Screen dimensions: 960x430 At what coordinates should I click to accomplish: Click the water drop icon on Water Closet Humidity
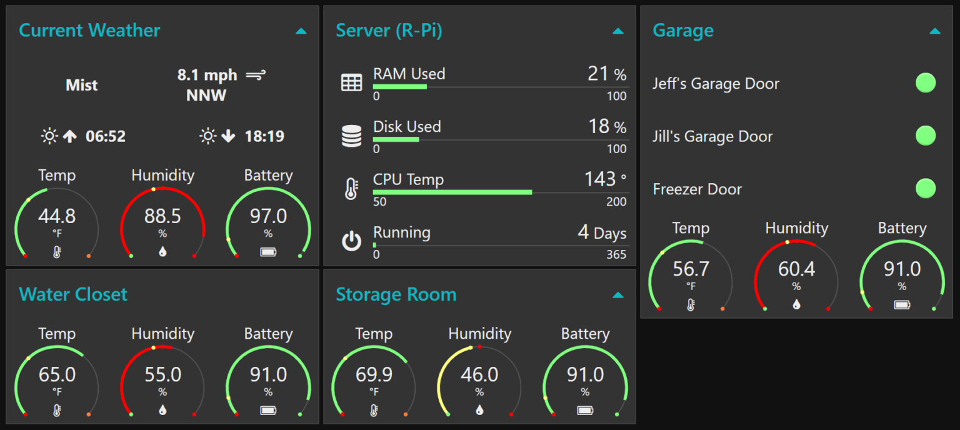coord(162,411)
